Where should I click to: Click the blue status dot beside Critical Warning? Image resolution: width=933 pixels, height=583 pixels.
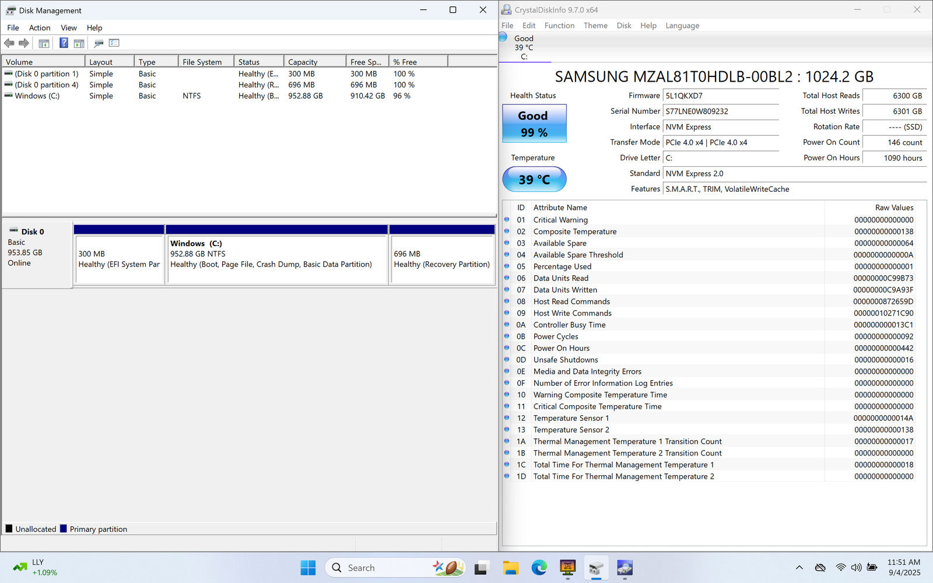(x=507, y=220)
